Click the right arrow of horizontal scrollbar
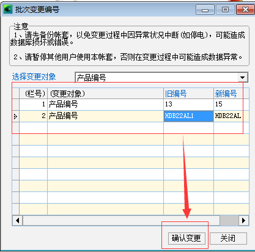This screenshot has height=252, width=255. click(x=243, y=220)
